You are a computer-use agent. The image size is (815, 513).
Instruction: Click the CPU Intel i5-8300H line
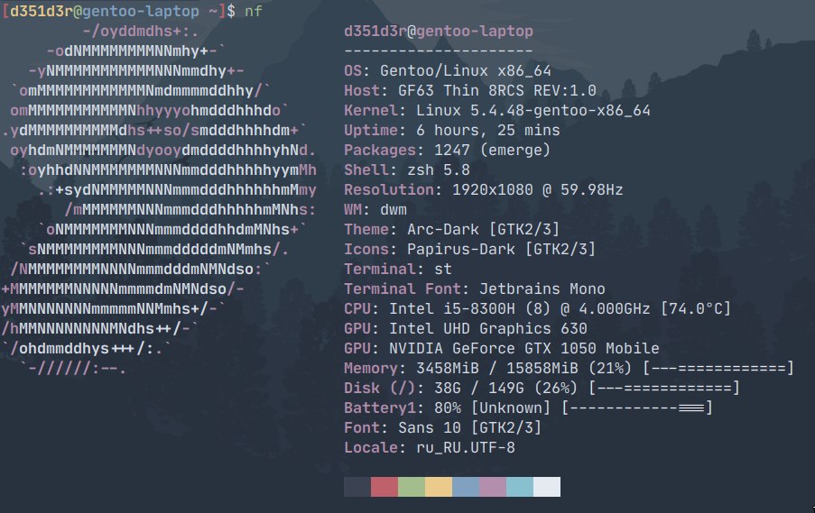click(537, 309)
